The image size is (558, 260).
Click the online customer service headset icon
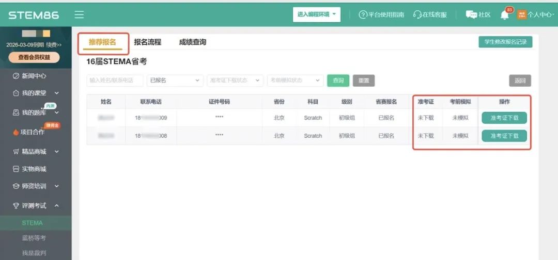coord(417,14)
